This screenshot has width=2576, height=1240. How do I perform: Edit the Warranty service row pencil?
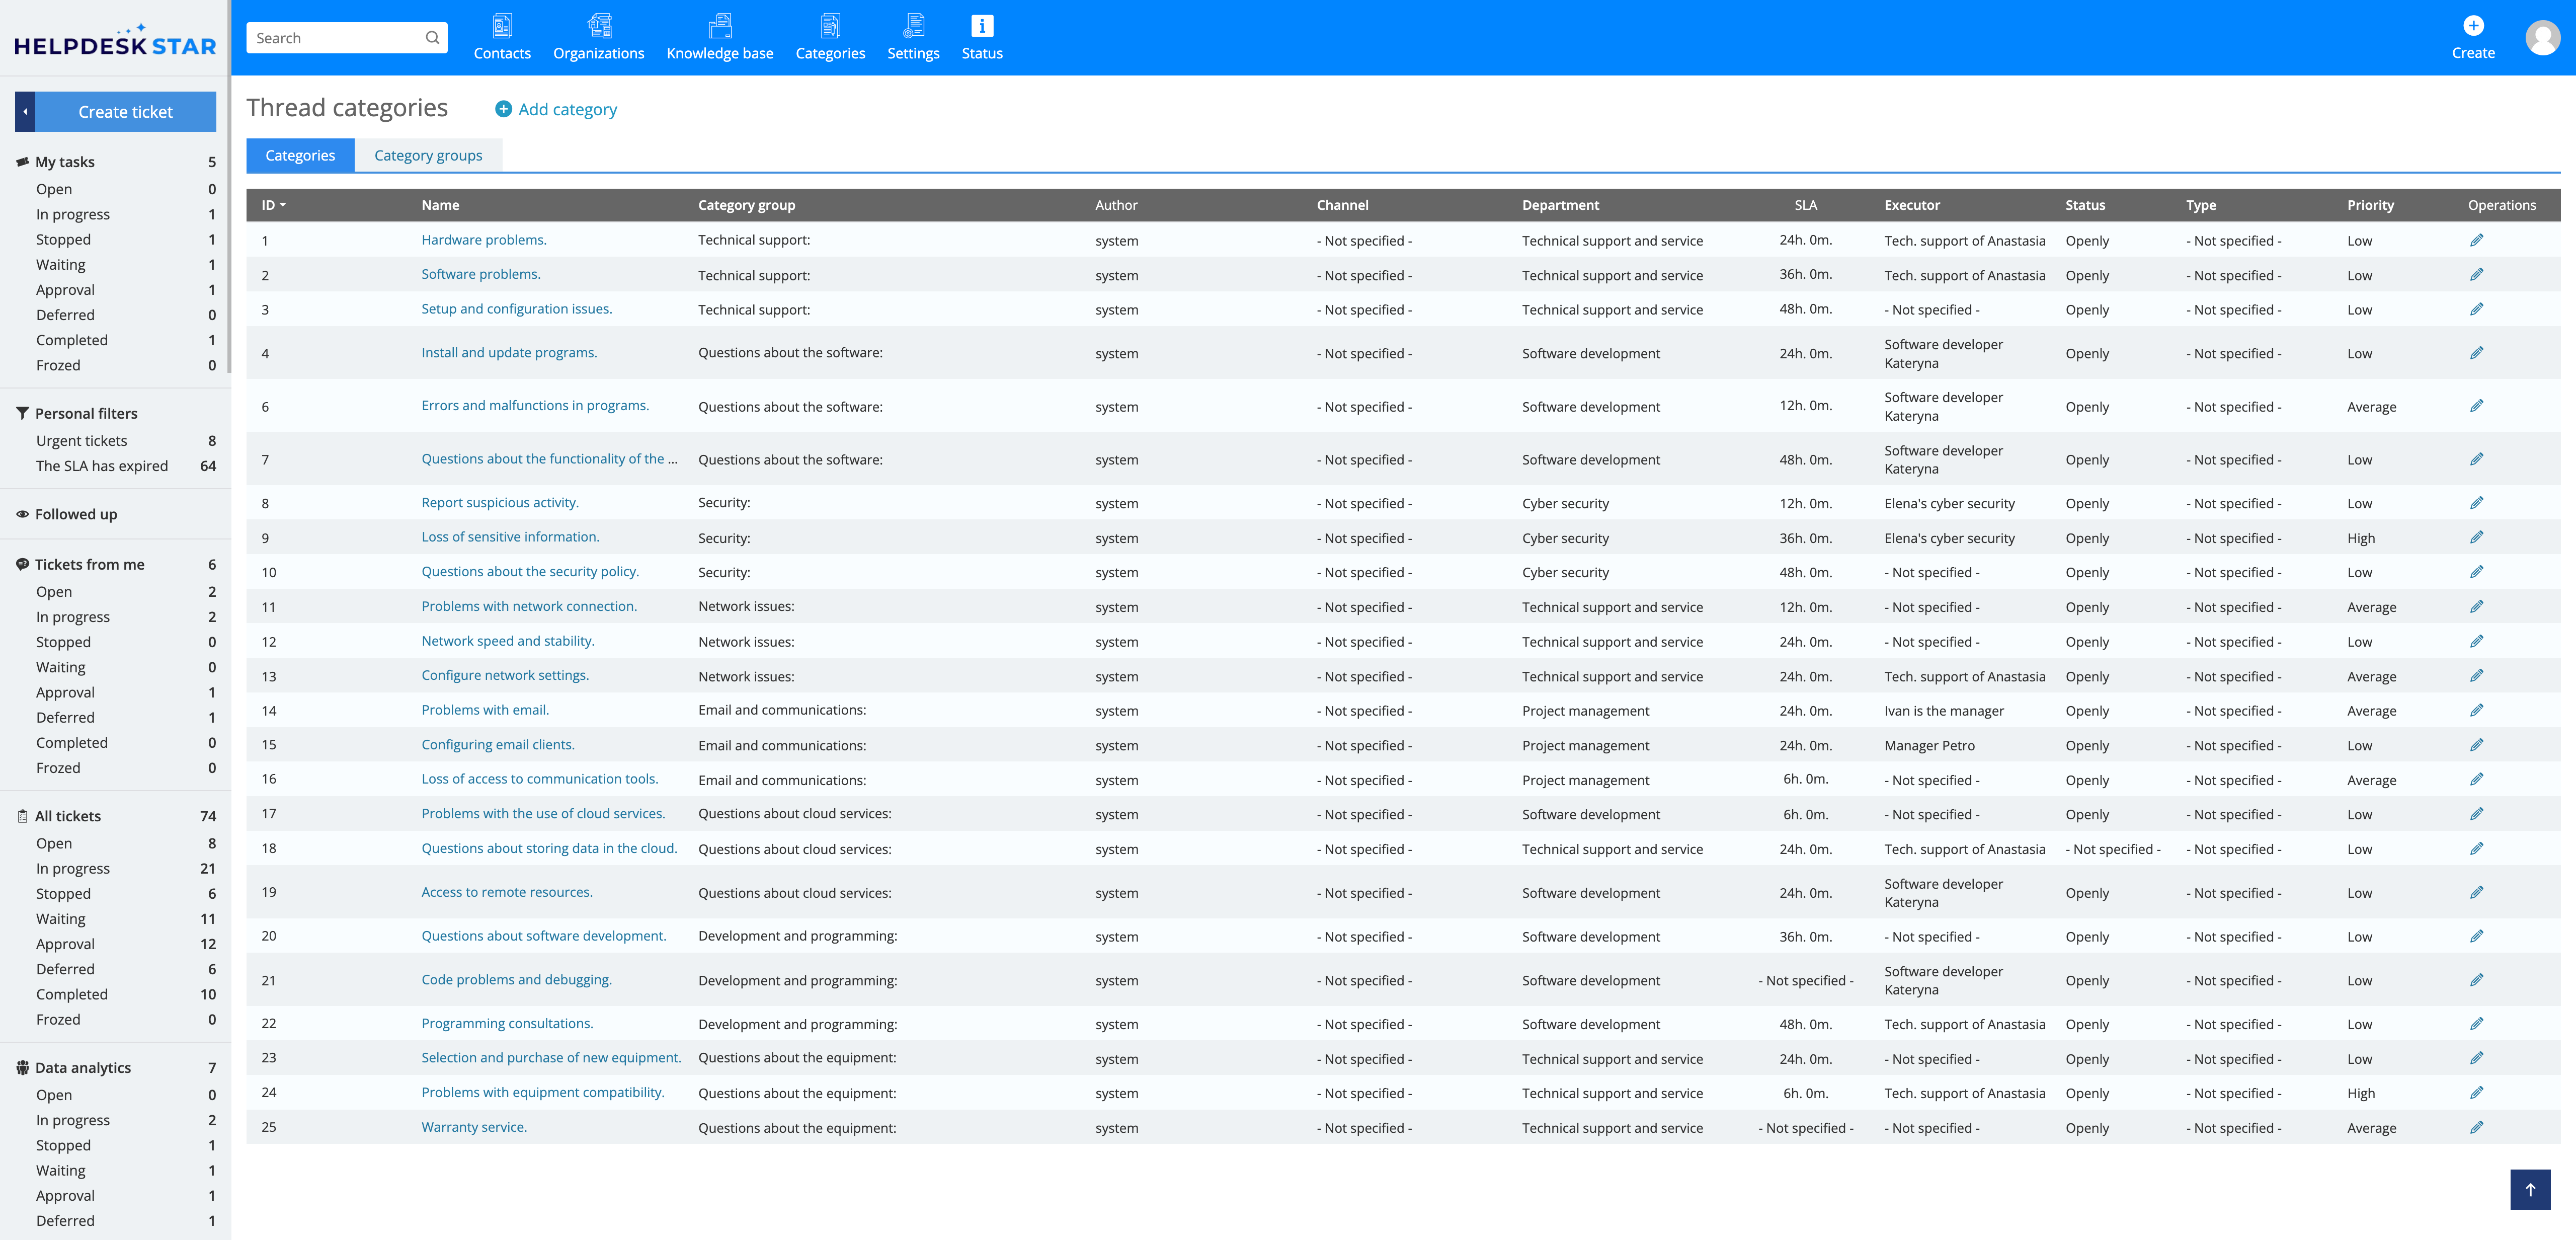coord(2476,1127)
